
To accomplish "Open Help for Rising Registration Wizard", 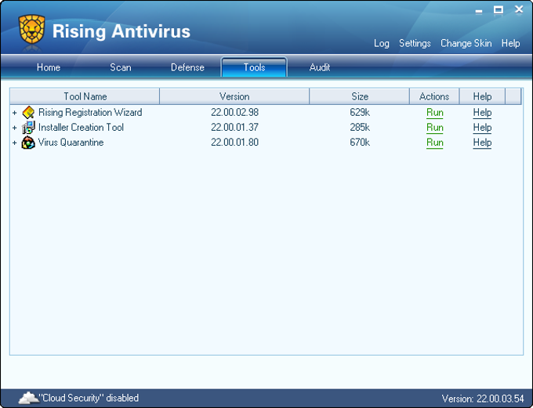I will (482, 113).
